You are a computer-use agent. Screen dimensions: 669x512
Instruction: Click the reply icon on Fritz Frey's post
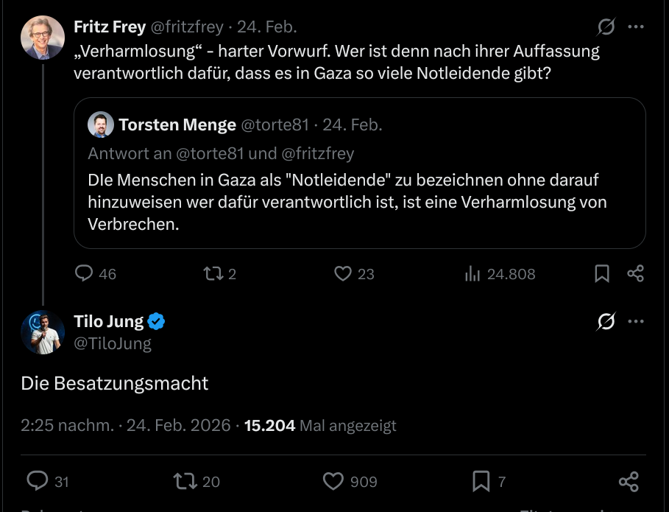(x=85, y=274)
